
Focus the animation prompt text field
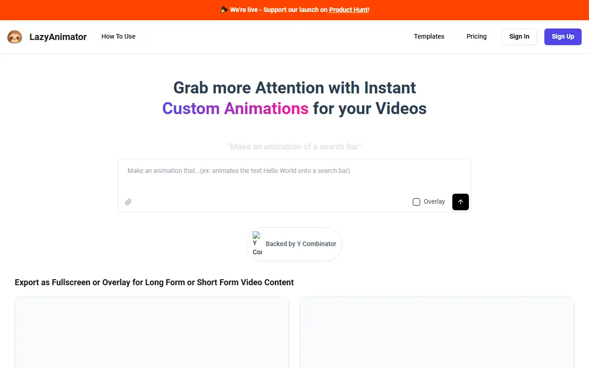[294, 177]
